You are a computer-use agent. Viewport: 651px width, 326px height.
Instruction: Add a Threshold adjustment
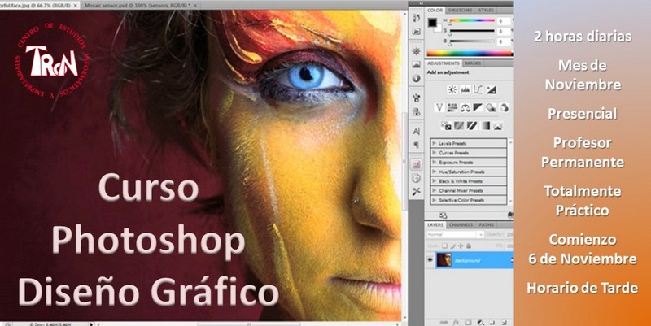point(472,125)
